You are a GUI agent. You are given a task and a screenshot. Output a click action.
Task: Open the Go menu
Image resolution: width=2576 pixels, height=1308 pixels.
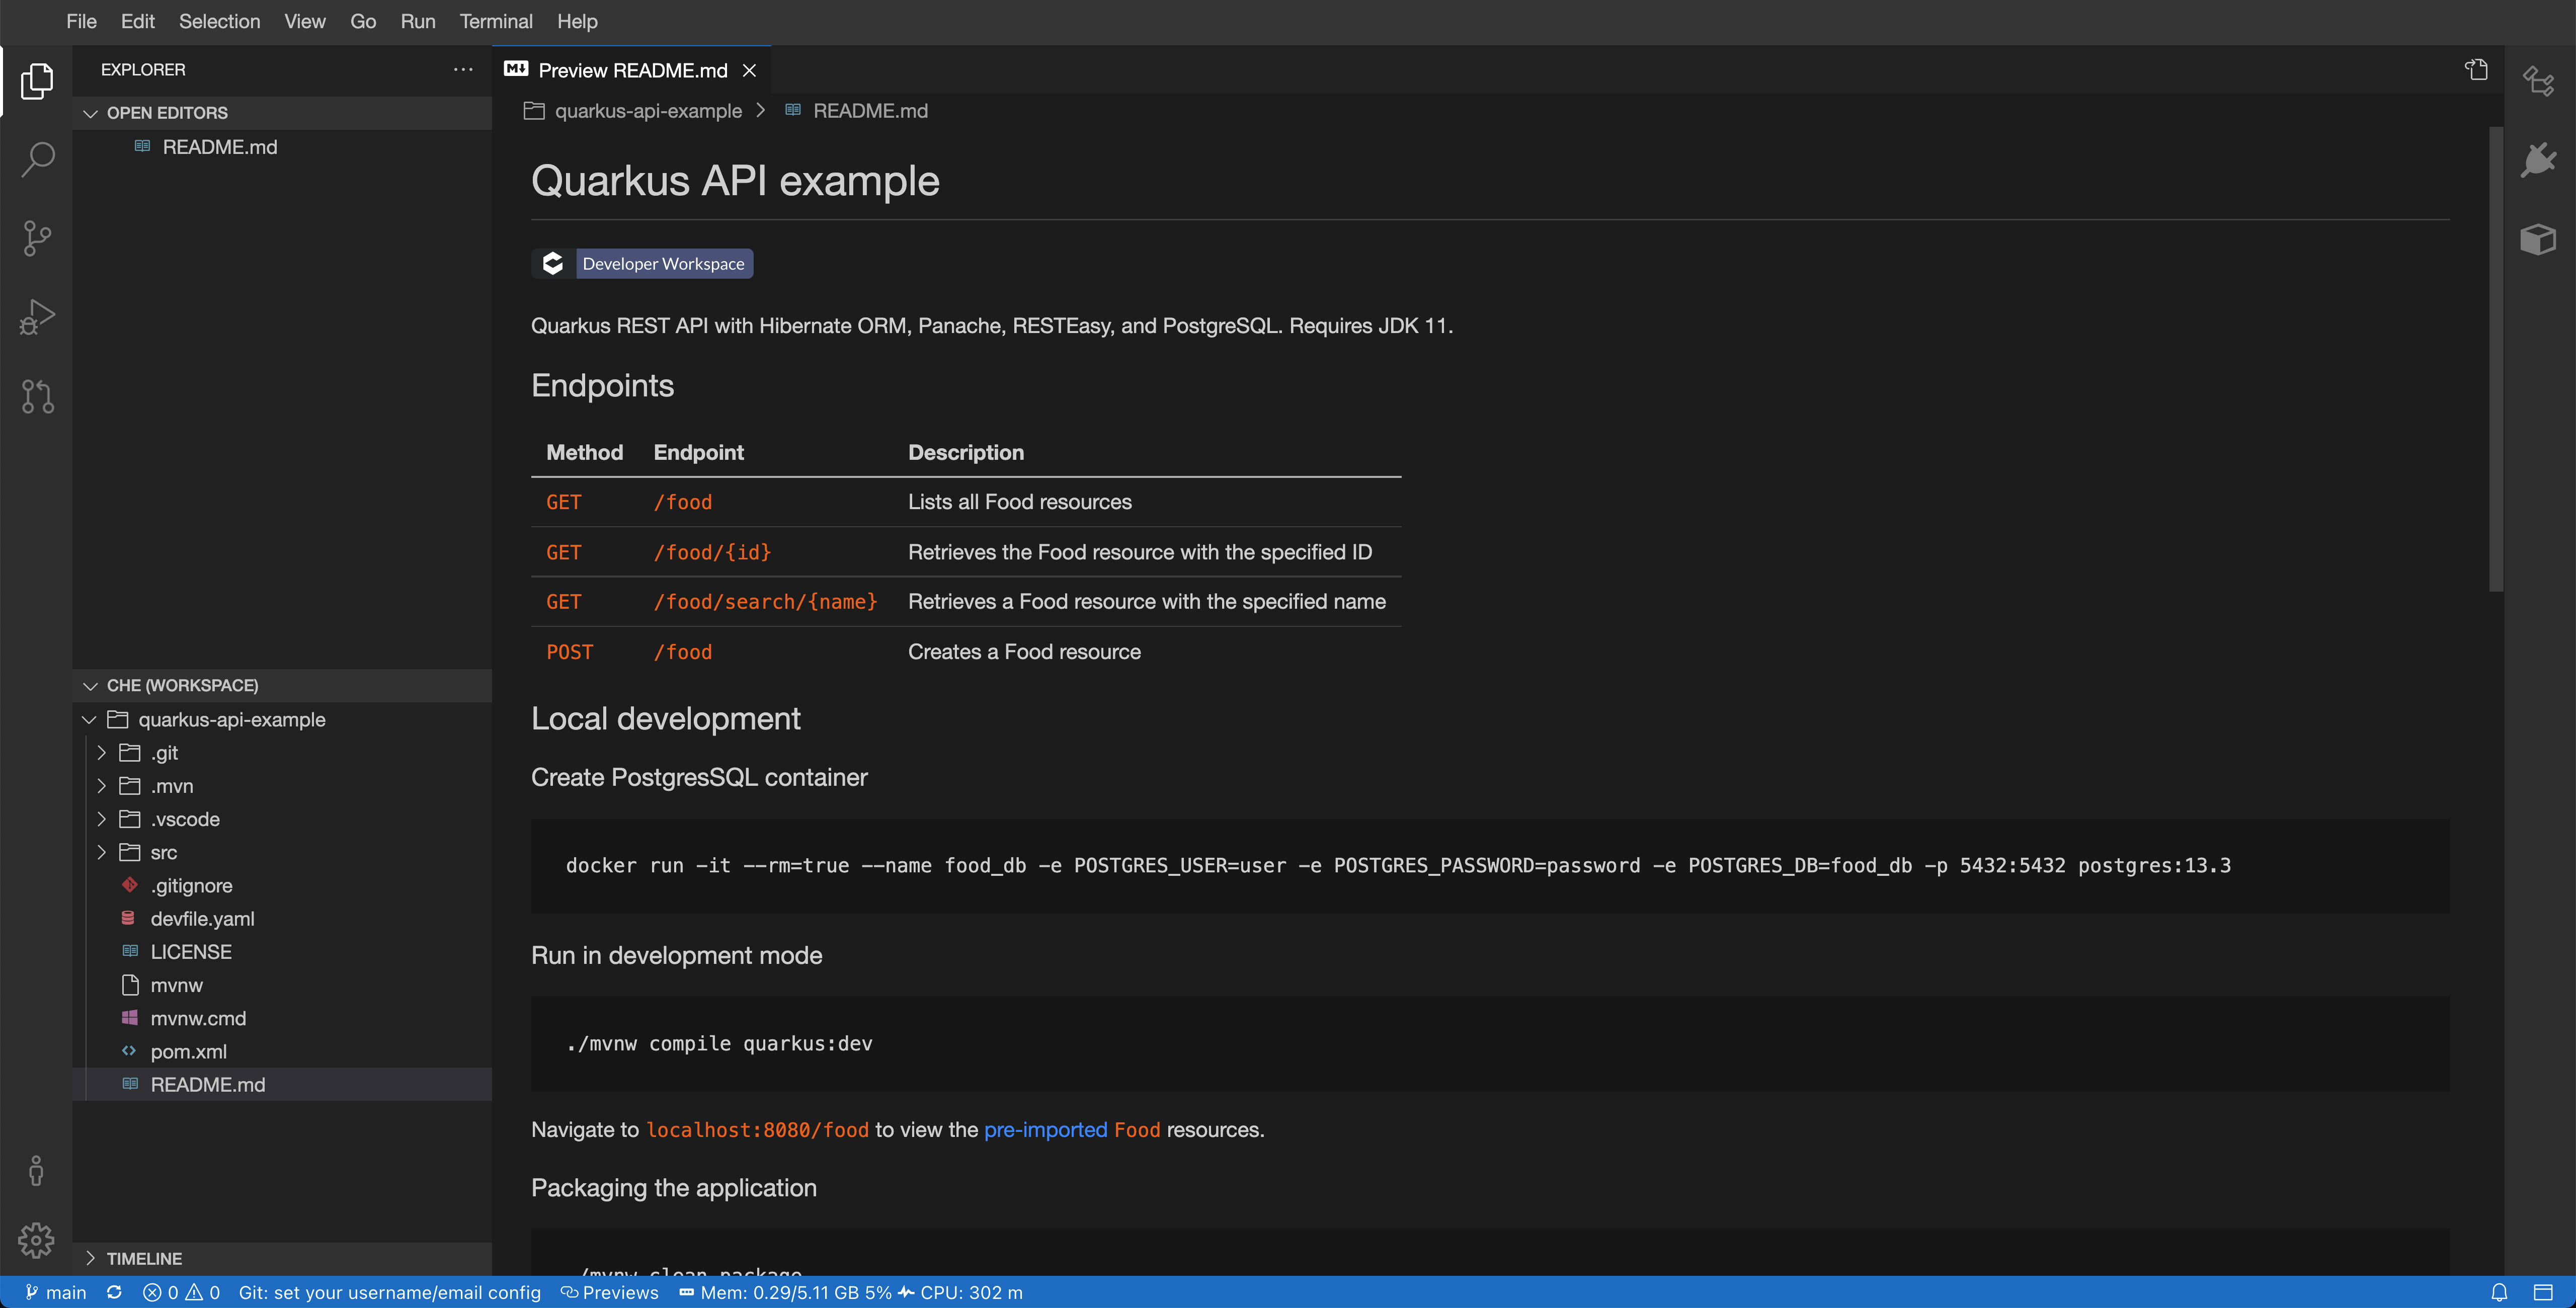coord(363,21)
